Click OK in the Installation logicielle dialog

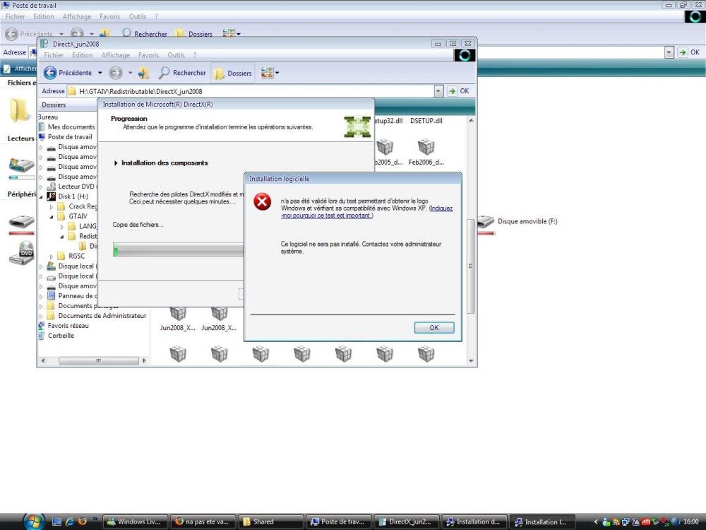(433, 327)
